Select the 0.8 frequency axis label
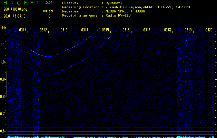 [3, 97]
